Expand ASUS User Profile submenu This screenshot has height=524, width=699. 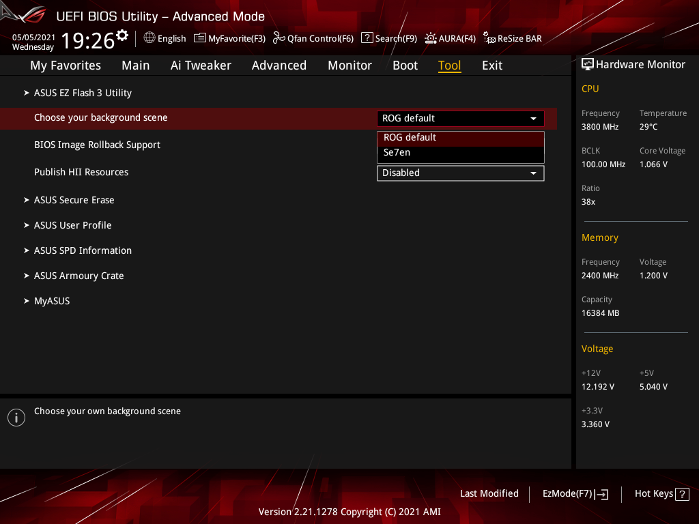pyautogui.click(x=72, y=225)
